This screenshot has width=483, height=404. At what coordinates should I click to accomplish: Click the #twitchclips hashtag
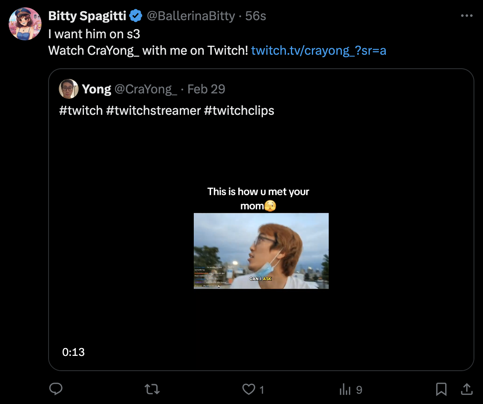click(239, 110)
